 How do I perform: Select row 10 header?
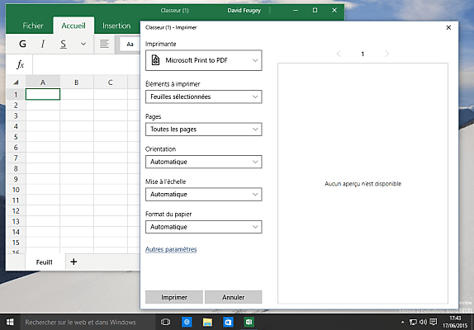(x=16, y=190)
